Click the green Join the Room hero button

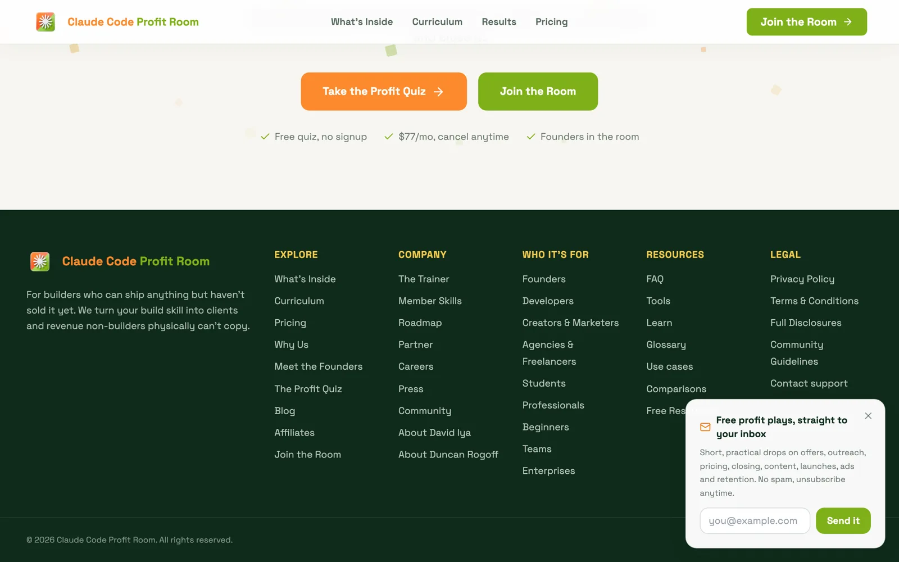(x=538, y=92)
